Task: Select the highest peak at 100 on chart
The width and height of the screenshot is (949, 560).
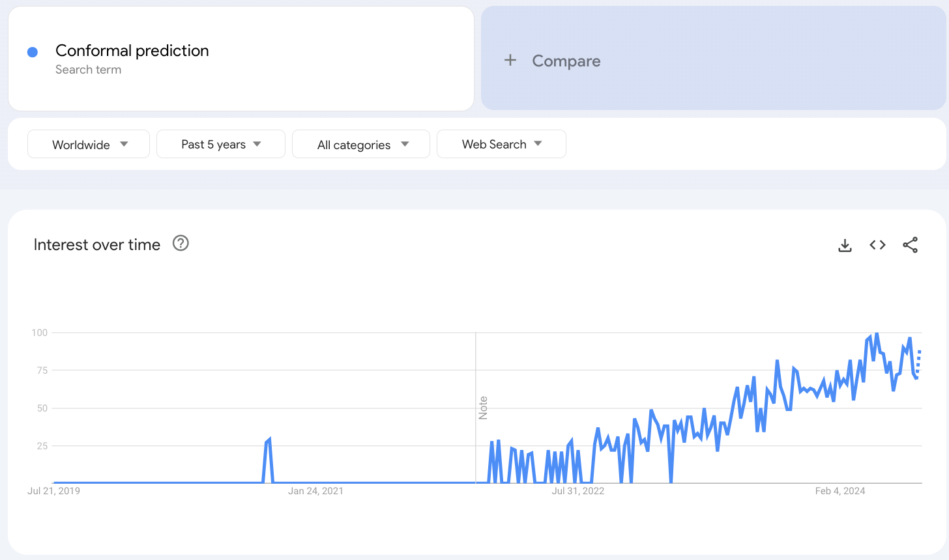Action: (877, 333)
